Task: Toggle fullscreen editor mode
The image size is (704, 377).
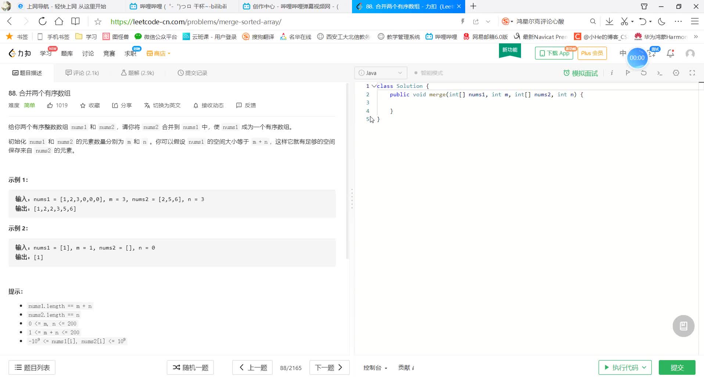Action: pos(692,73)
